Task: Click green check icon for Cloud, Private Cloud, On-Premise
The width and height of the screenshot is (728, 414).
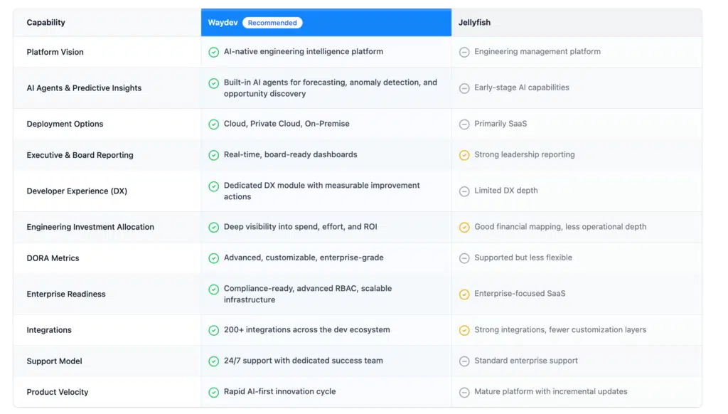Action: click(x=213, y=124)
